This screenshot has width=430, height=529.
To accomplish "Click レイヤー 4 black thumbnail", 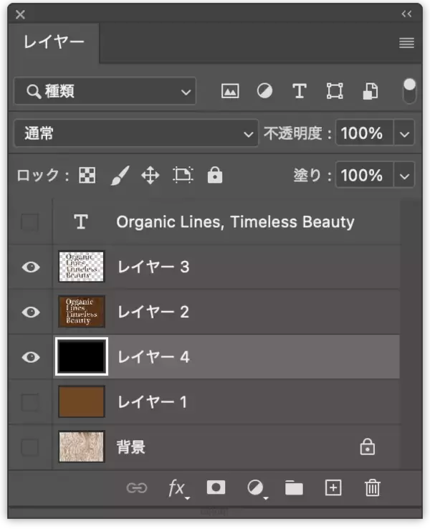I will pyautogui.click(x=81, y=356).
